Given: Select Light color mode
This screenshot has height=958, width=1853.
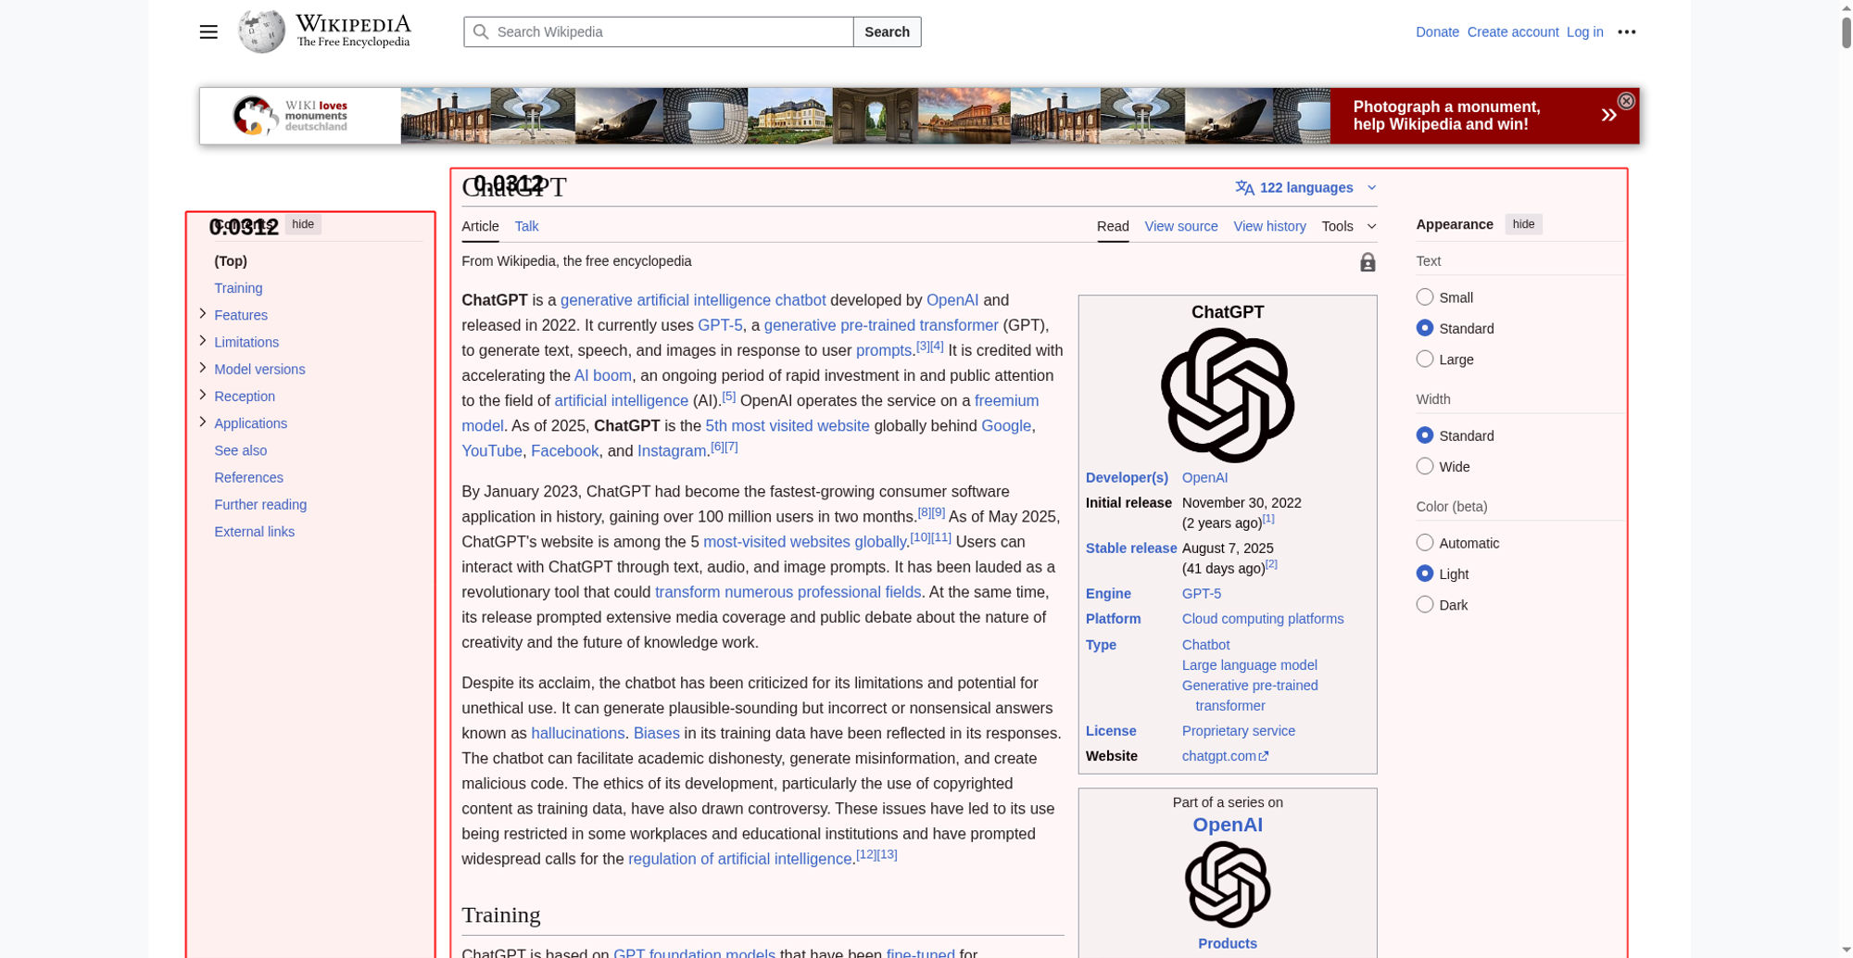Looking at the screenshot, I should coord(1425,574).
